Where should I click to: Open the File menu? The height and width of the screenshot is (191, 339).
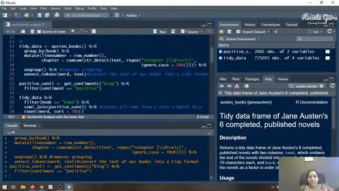[x=4, y=8]
